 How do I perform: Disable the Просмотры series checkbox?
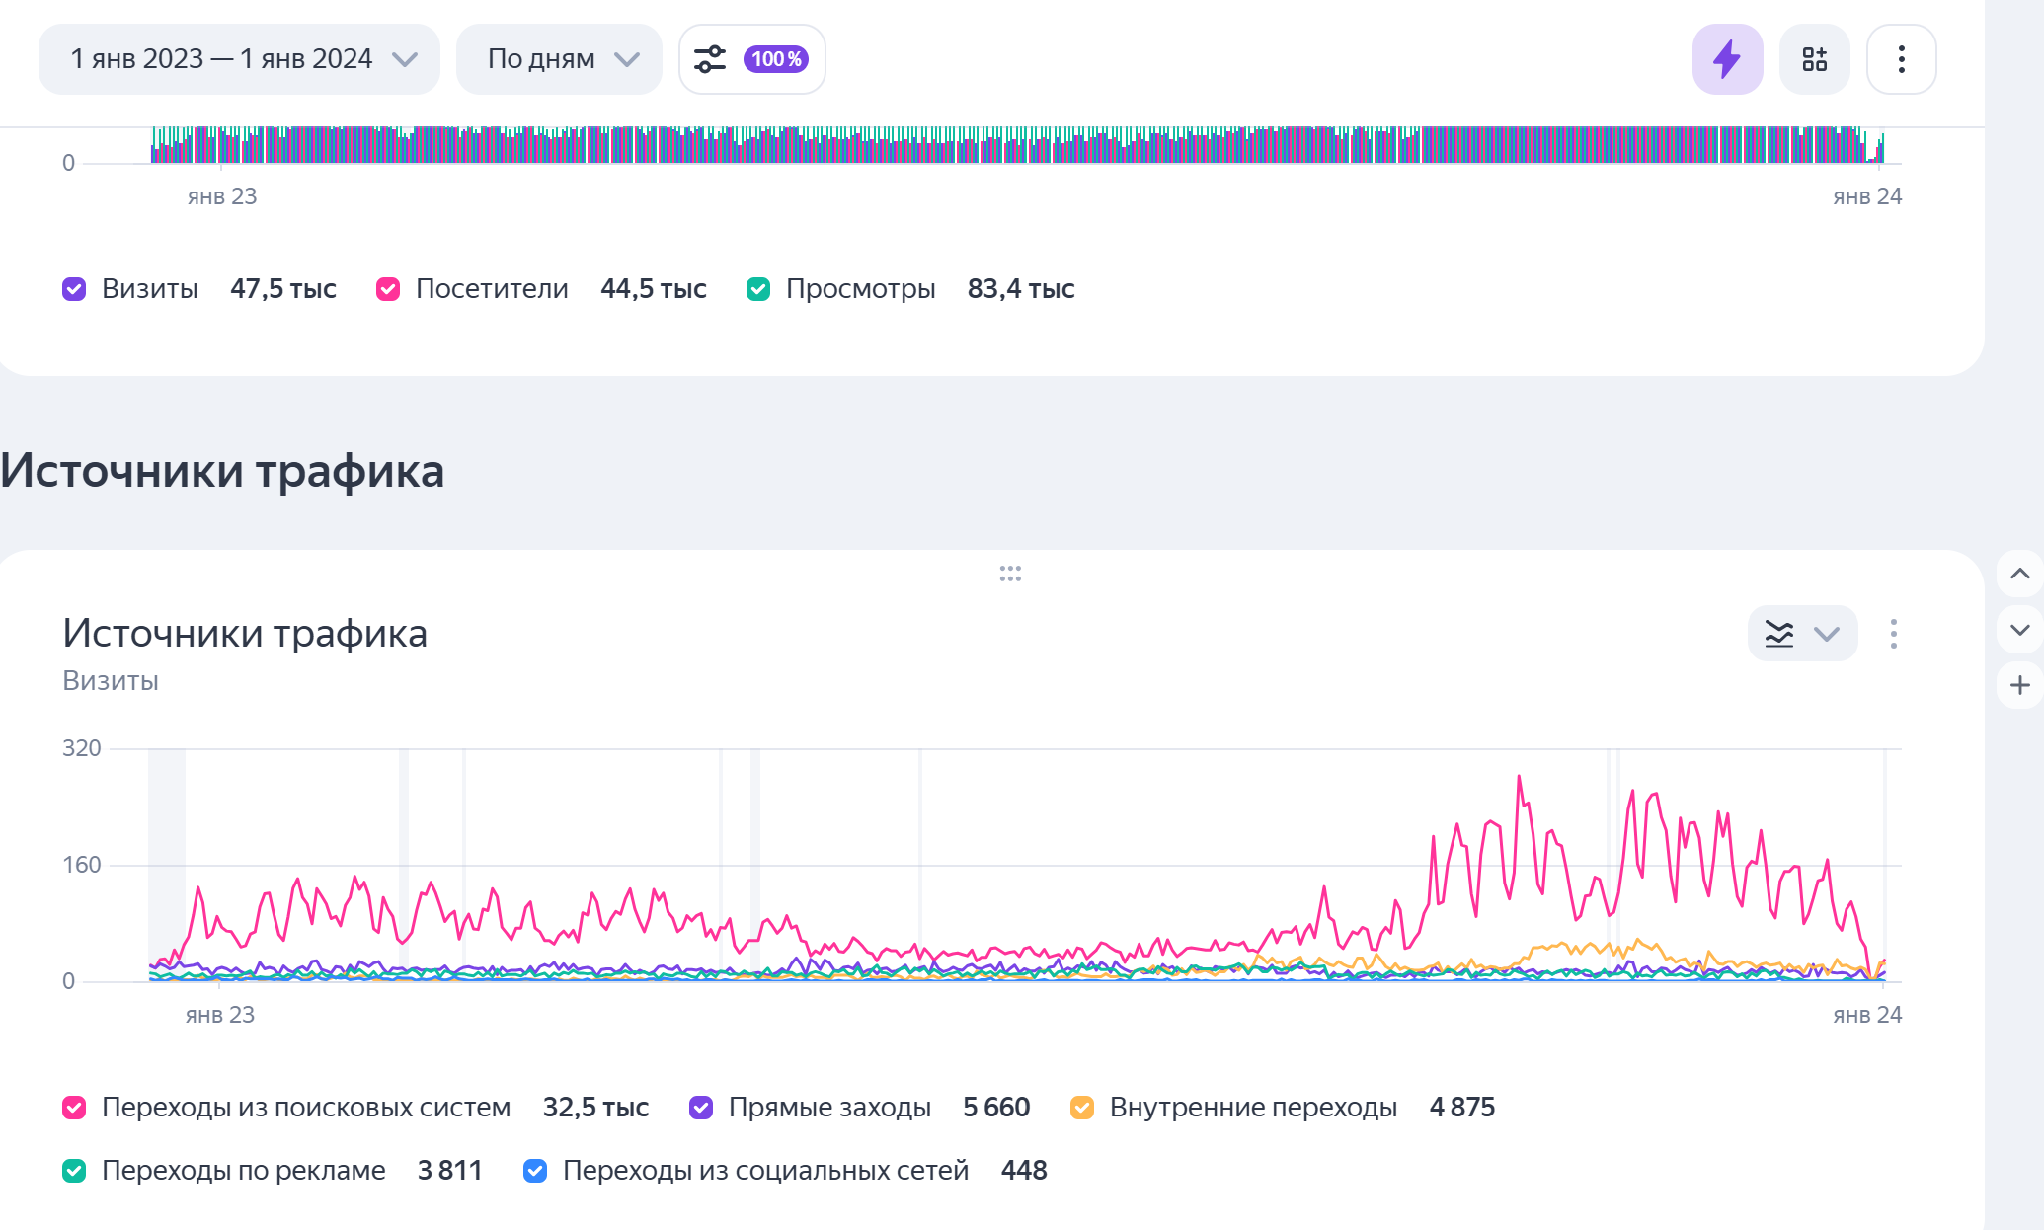[x=758, y=289]
